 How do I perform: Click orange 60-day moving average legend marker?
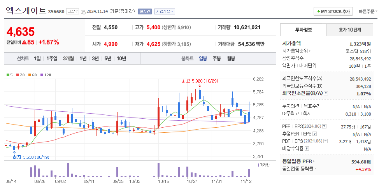(x=30, y=75)
